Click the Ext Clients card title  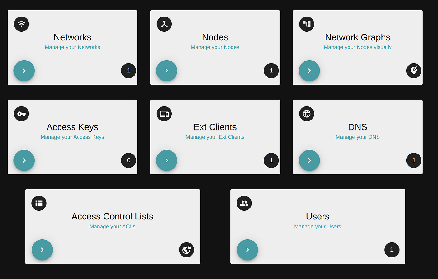[215, 127]
